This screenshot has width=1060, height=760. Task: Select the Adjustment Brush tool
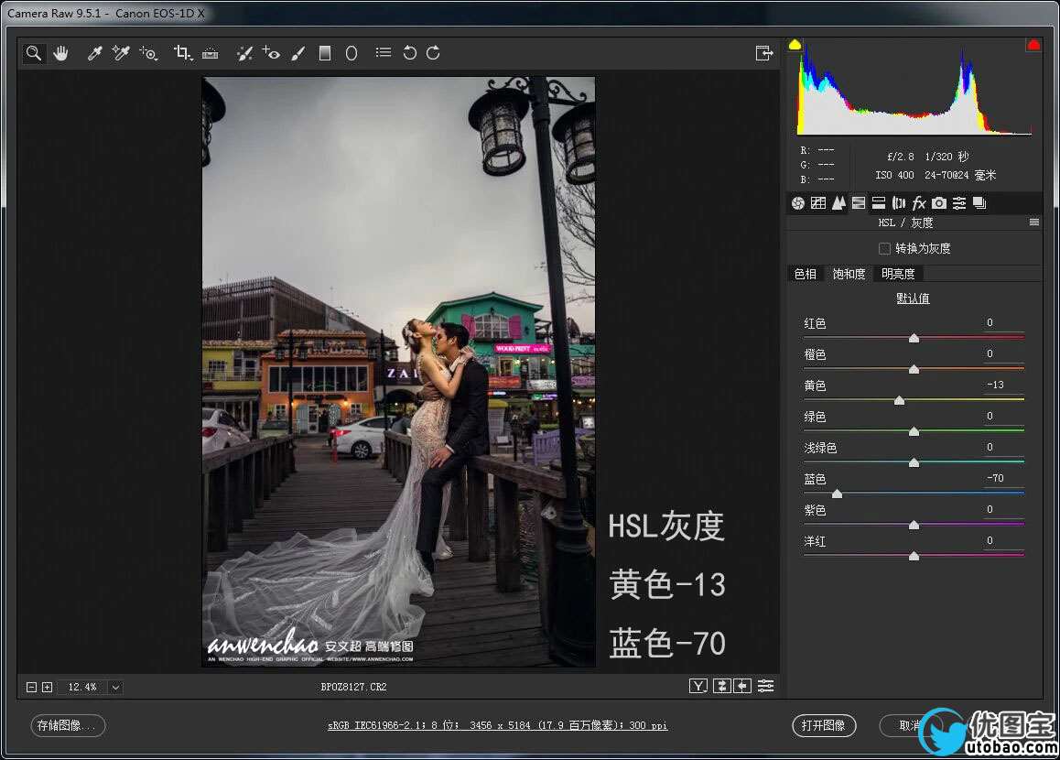(x=297, y=53)
